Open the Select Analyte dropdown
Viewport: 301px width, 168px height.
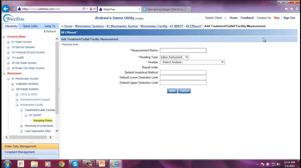(192, 62)
